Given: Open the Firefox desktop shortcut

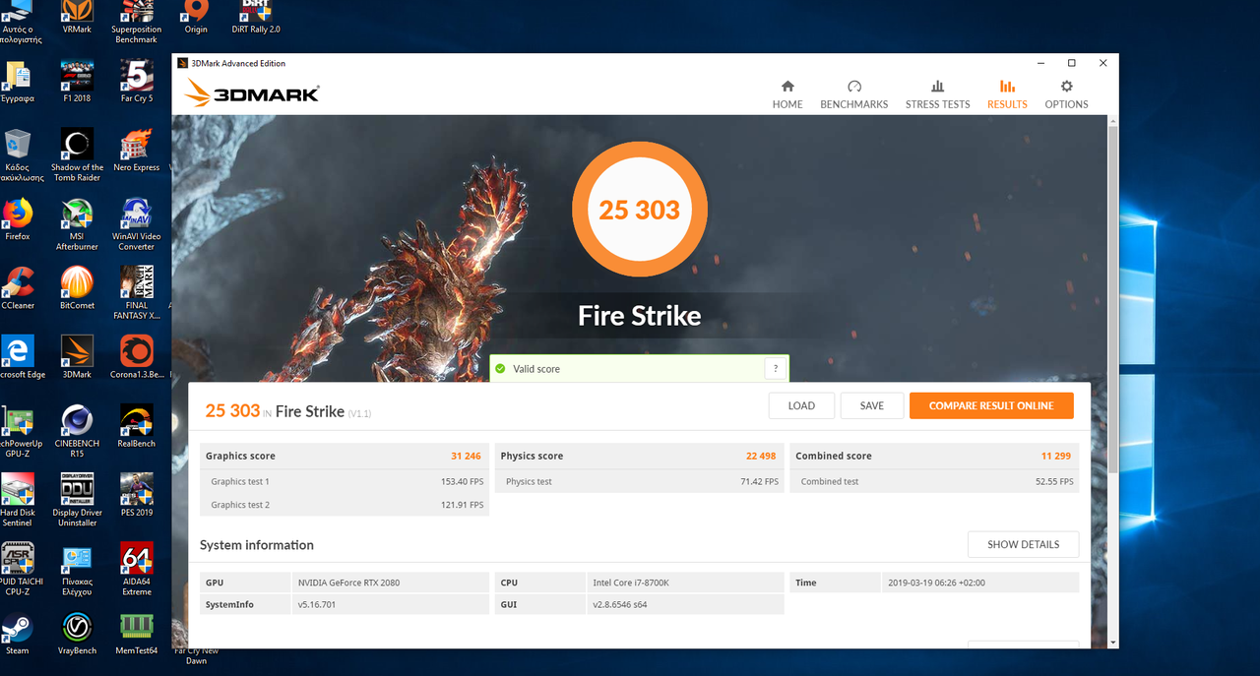Looking at the screenshot, I should click(x=18, y=219).
